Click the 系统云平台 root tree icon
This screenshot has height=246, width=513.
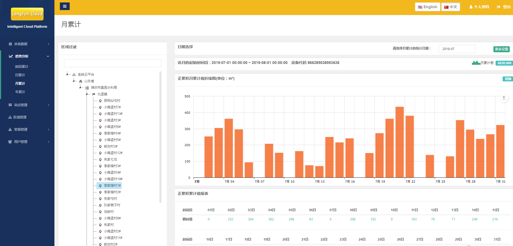pos(74,75)
